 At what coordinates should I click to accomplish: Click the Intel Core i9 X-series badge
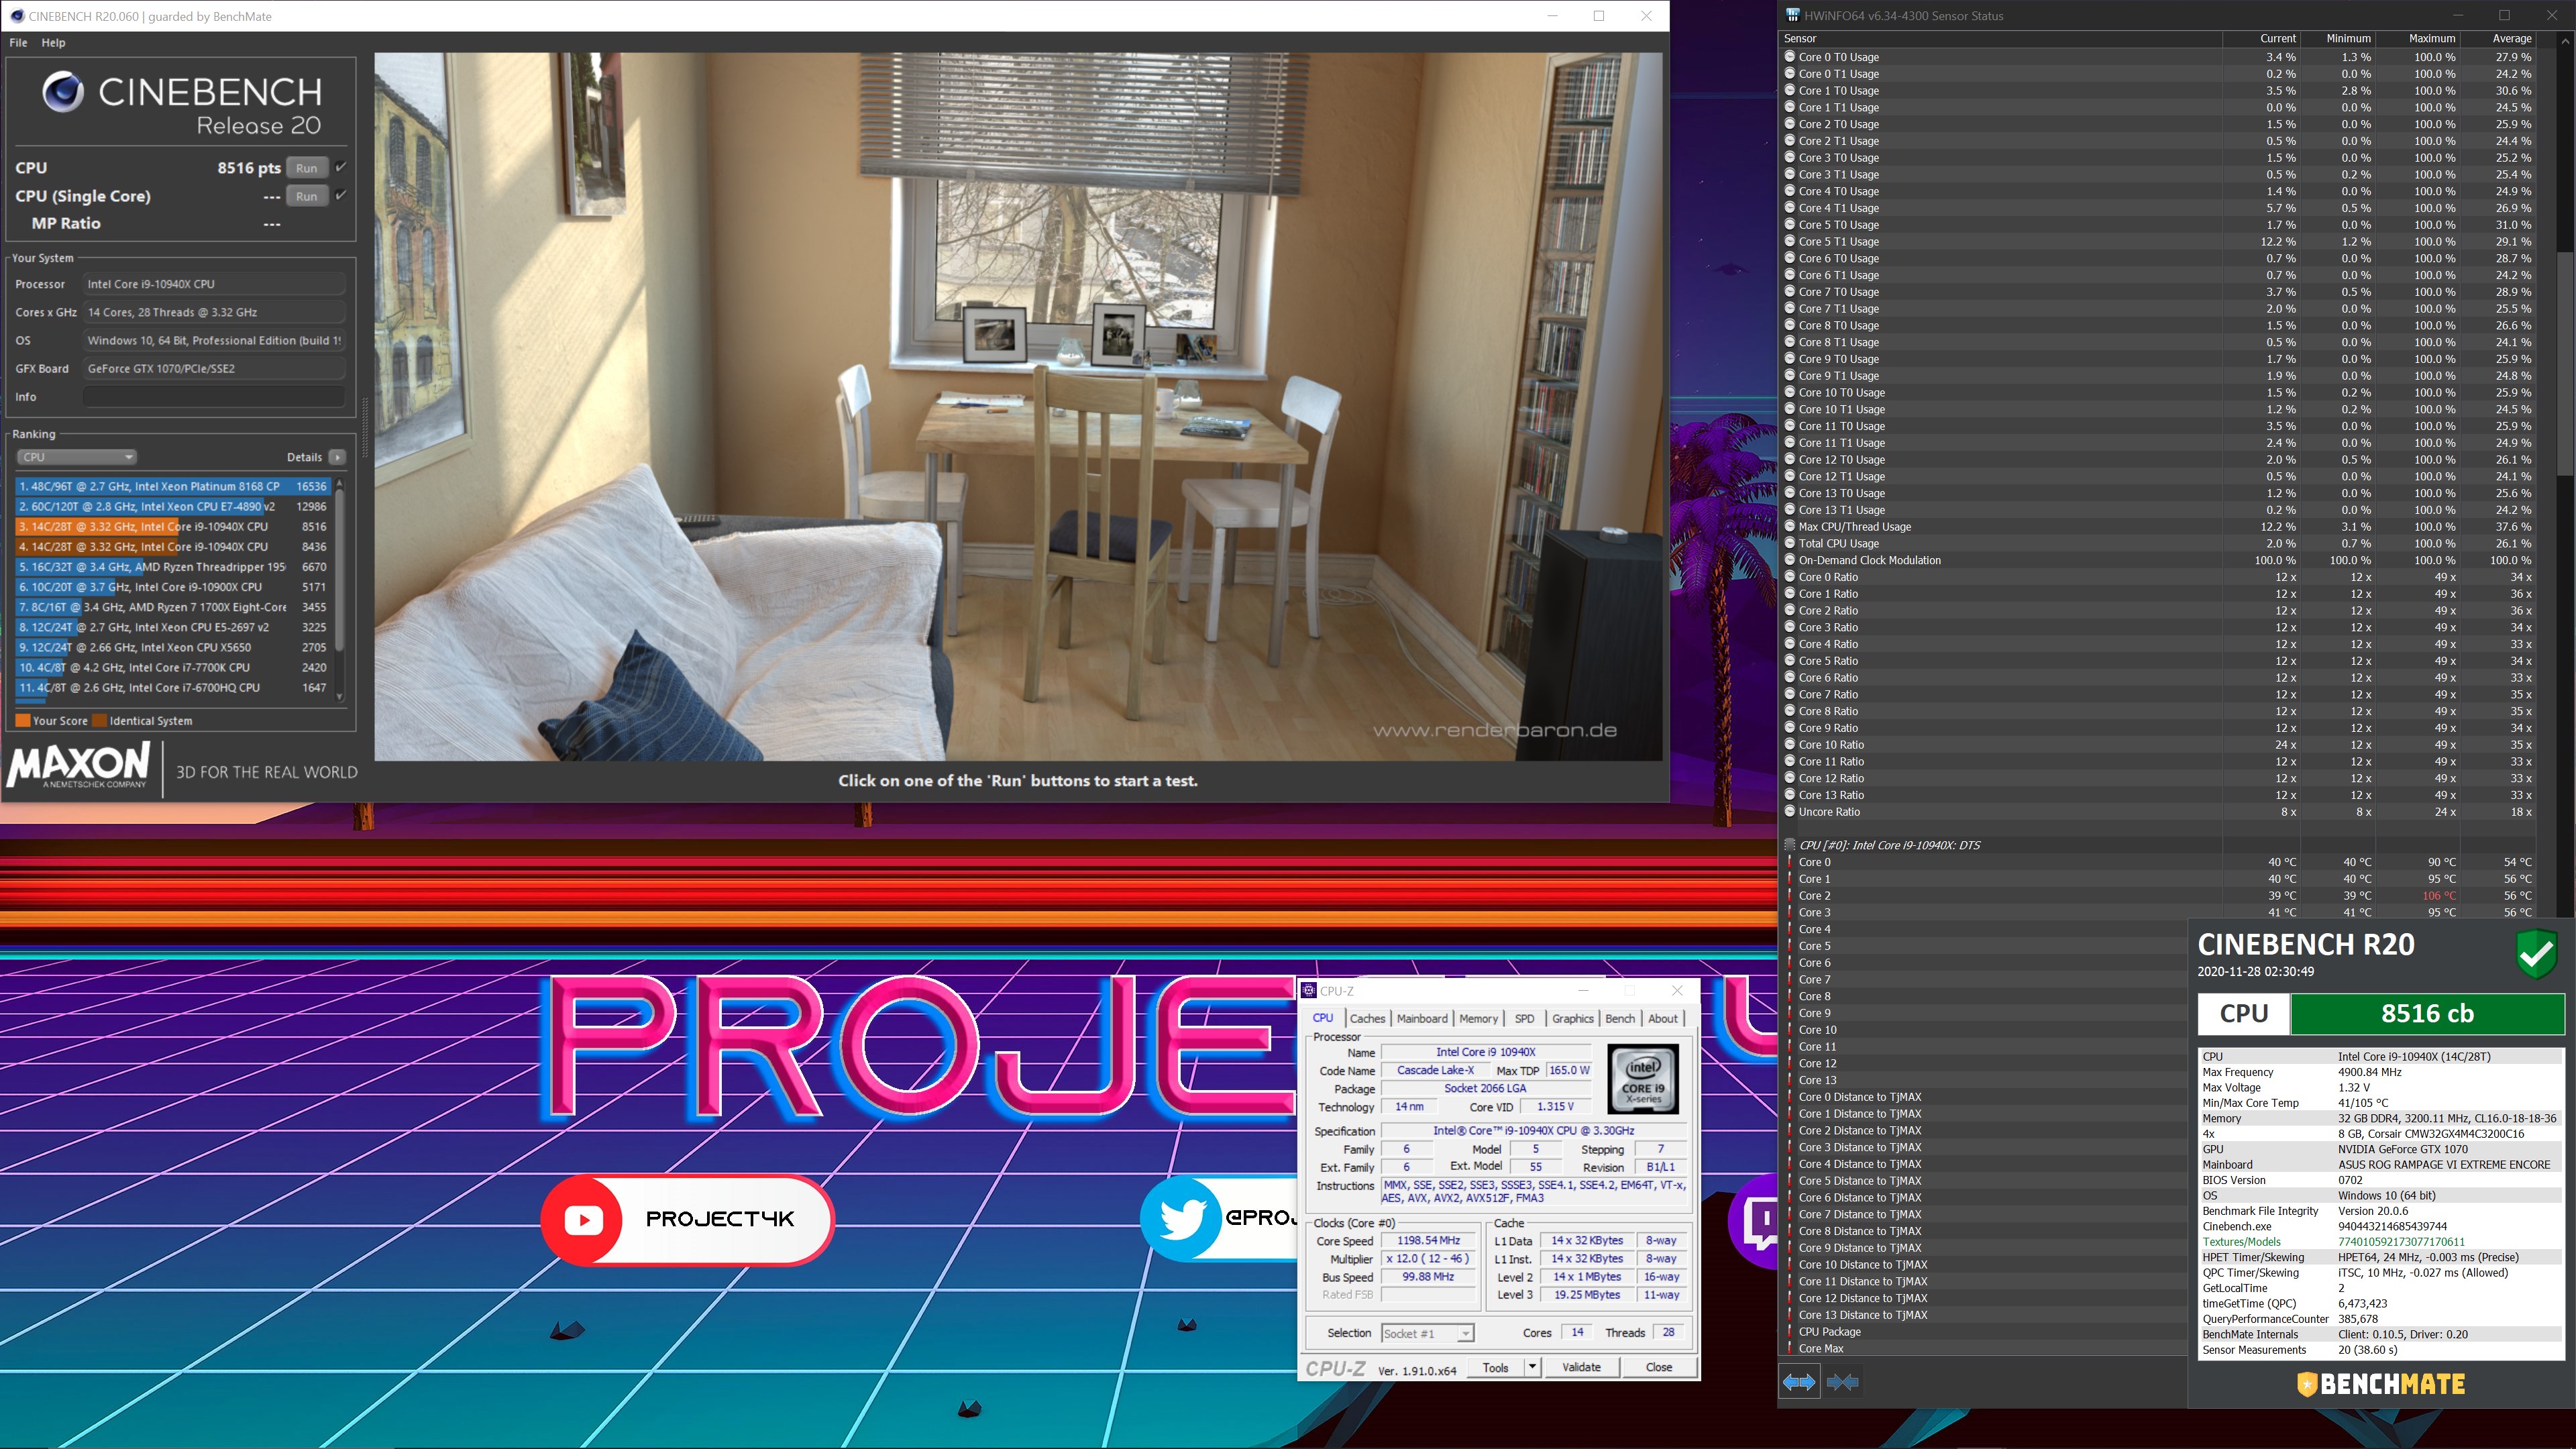pos(1643,1079)
